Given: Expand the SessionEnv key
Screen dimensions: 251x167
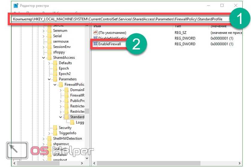Looking at the screenshot, I should (44, 47).
